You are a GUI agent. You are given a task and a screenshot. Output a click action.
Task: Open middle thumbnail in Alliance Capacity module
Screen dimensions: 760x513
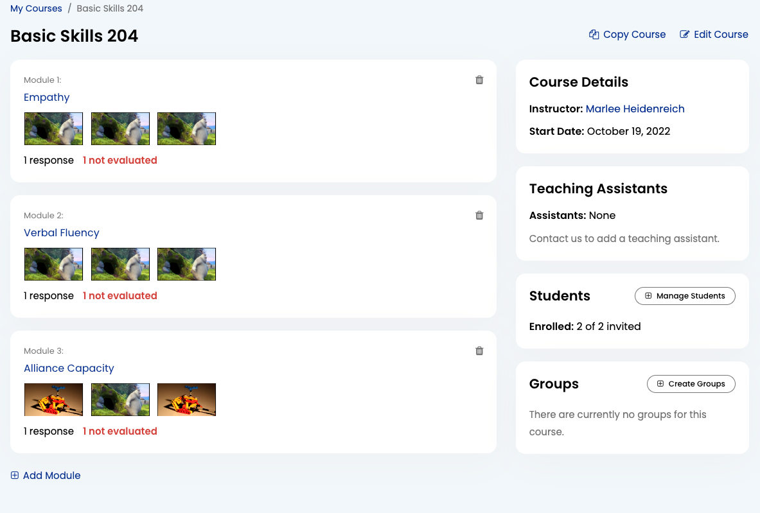[120, 399]
